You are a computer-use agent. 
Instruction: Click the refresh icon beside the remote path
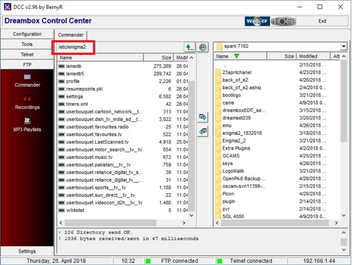[203, 47]
